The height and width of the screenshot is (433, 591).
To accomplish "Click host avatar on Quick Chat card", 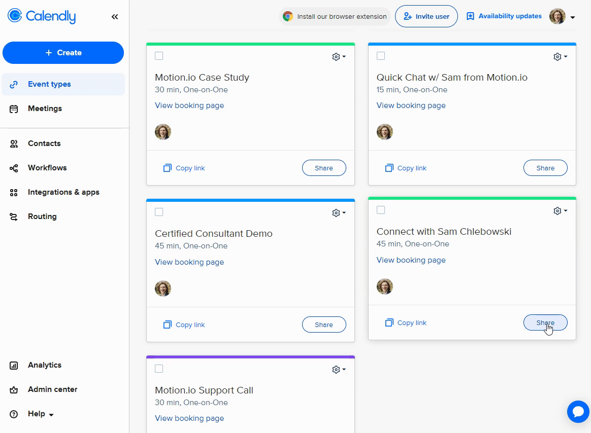I will click(385, 132).
